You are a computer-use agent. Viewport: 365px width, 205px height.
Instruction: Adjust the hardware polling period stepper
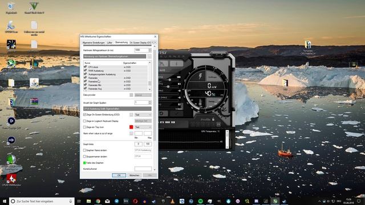tap(150, 50)
